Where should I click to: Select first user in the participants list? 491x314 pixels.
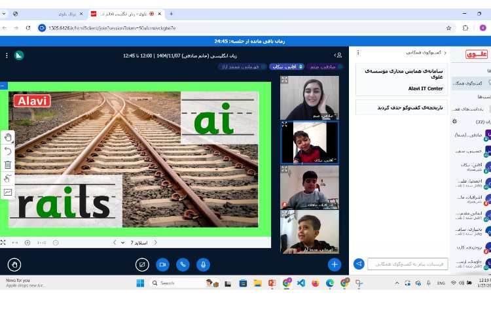471,135
